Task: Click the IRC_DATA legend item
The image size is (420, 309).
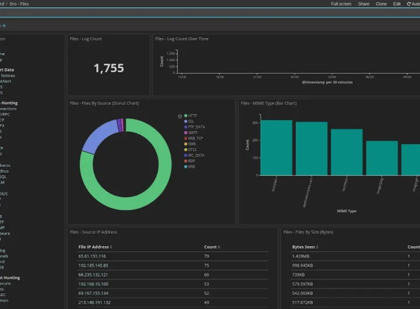Action: pyautogui.click(x=196, y=156)
